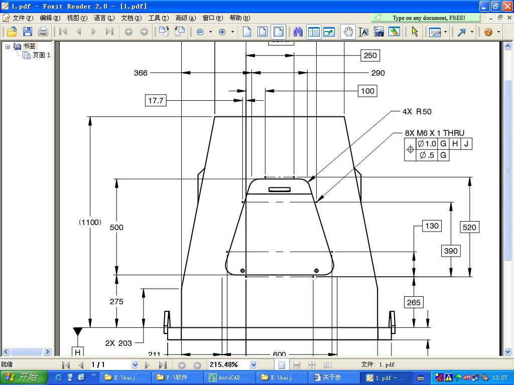Click previous view button in top toolbar

[128, 32]
